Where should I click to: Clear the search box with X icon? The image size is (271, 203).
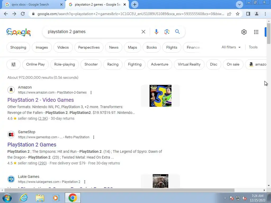143,32
